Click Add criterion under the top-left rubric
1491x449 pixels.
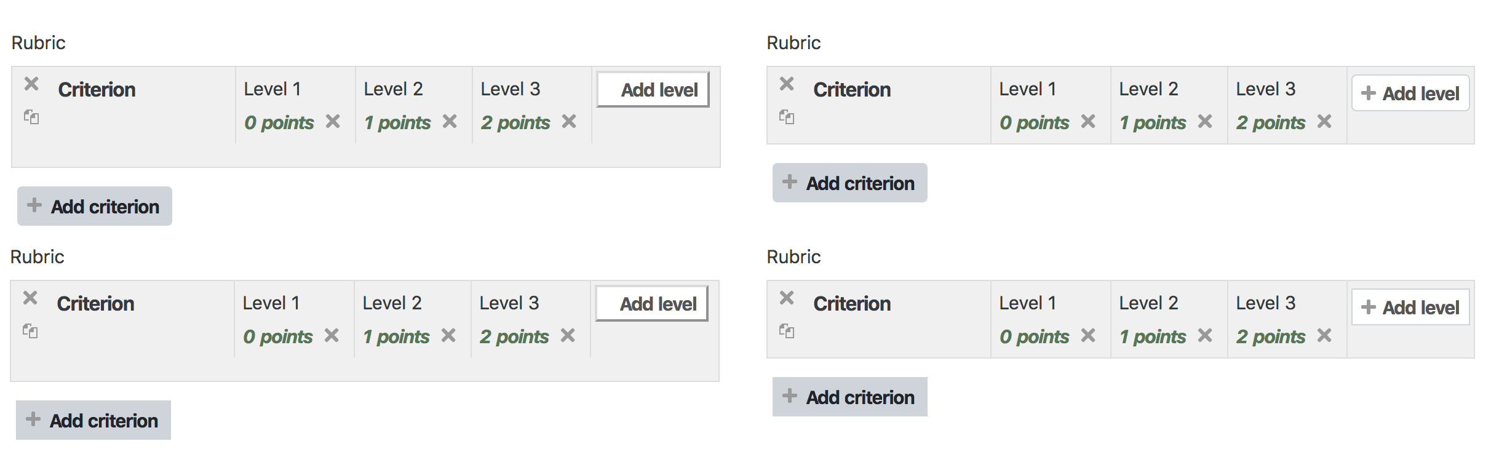click(95, 207)
